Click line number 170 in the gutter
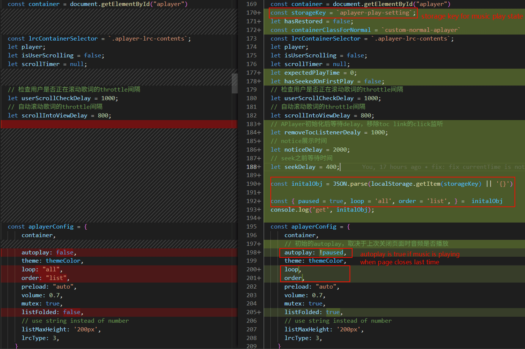The height and width of the screenshot is (349, 525). 251,13
